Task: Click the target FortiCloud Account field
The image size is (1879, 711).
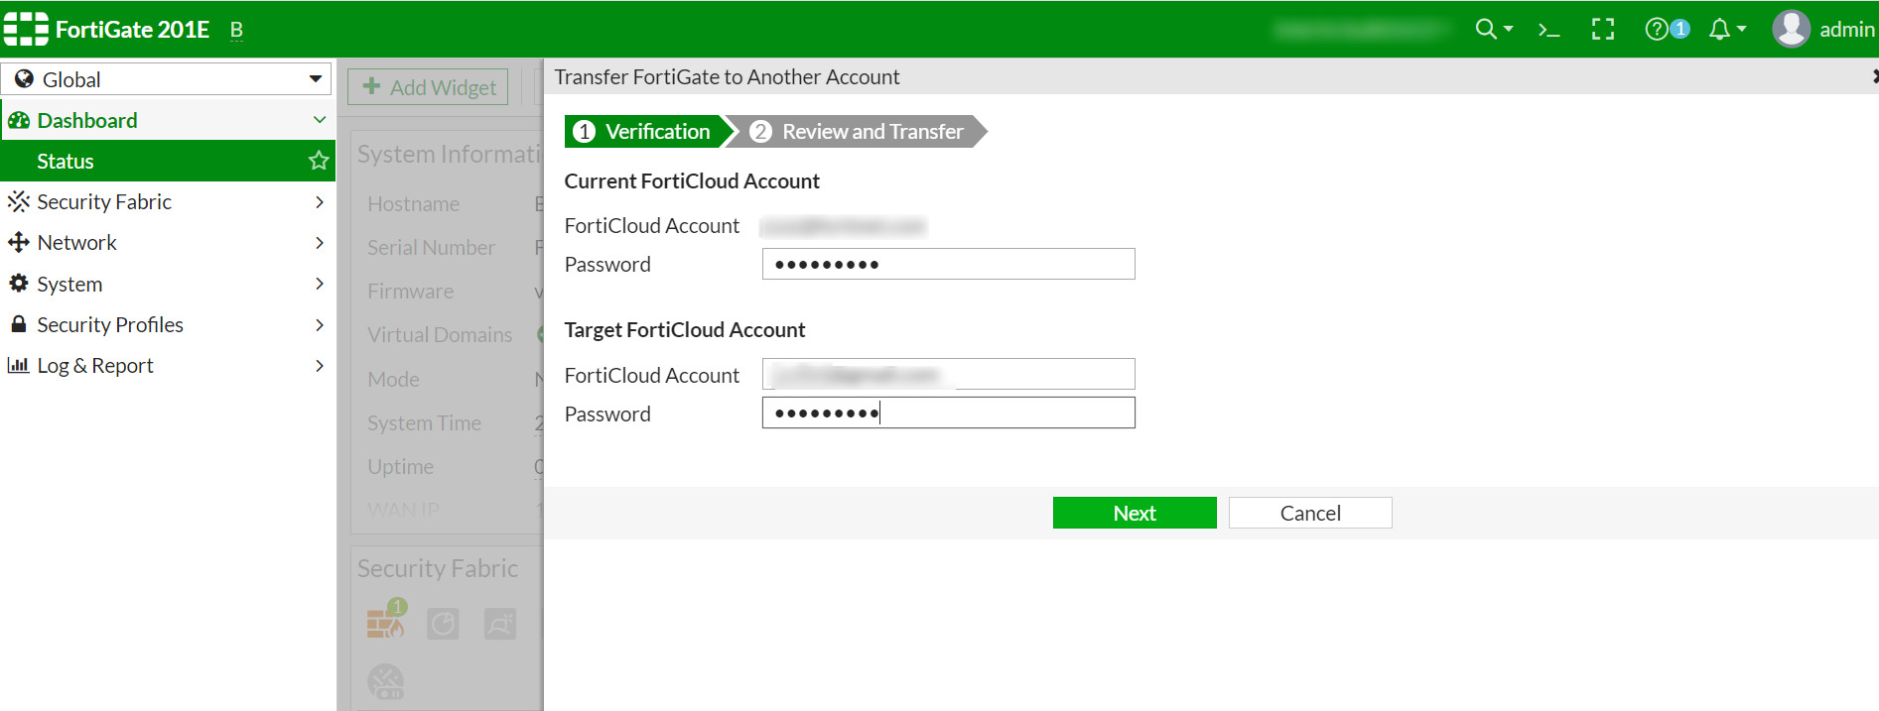Action: [x=948, y=375]
